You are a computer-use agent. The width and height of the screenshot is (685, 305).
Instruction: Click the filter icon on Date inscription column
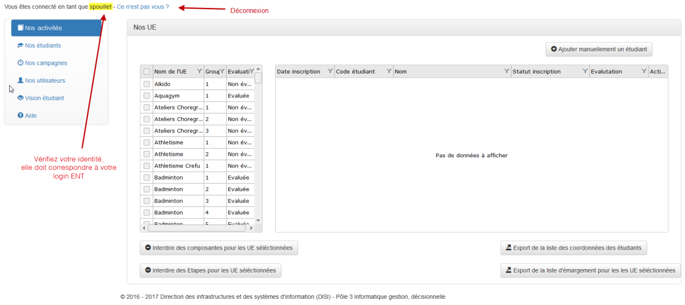[330, 72]
